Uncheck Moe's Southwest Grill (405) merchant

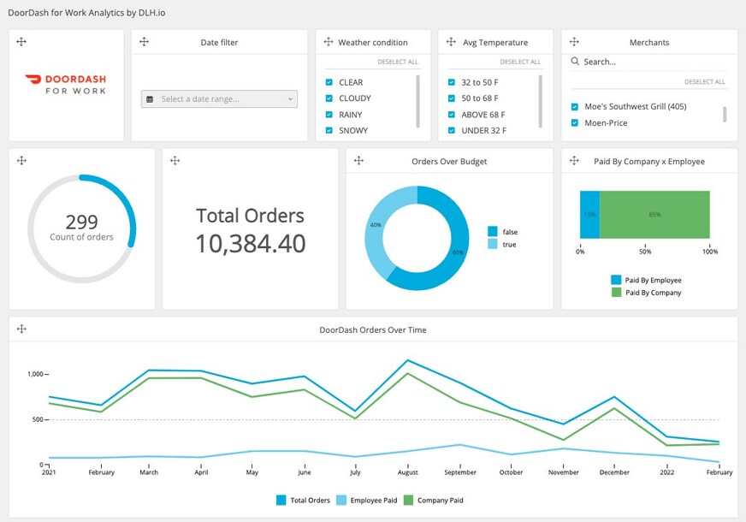coord(575,107)
